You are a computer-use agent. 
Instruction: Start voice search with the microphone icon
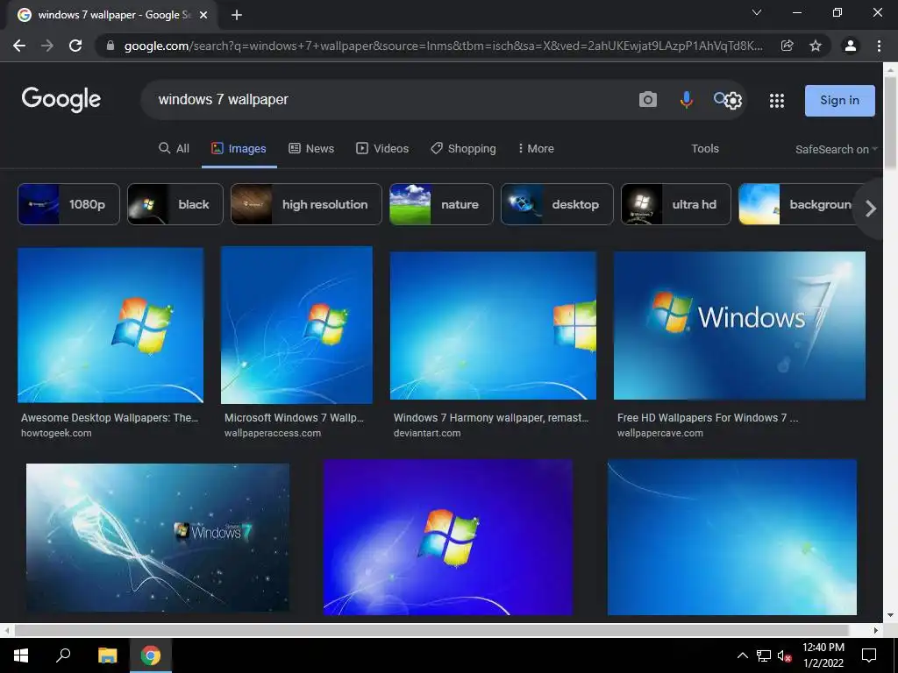[686, 100]
